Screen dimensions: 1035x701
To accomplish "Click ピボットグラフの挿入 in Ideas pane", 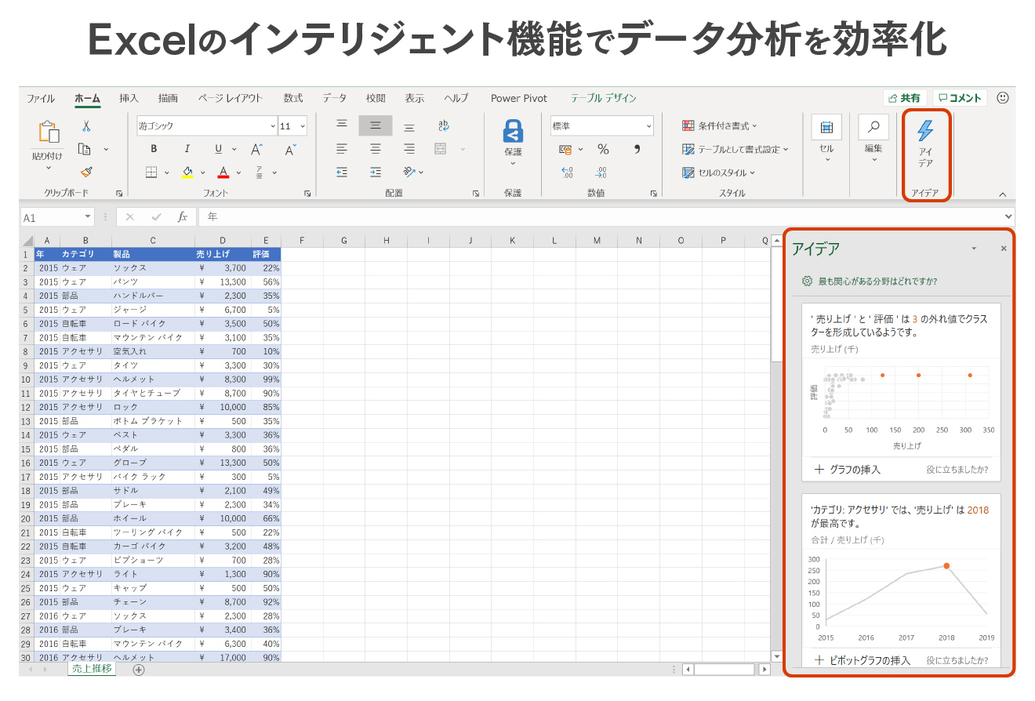I will click(862, 660).
